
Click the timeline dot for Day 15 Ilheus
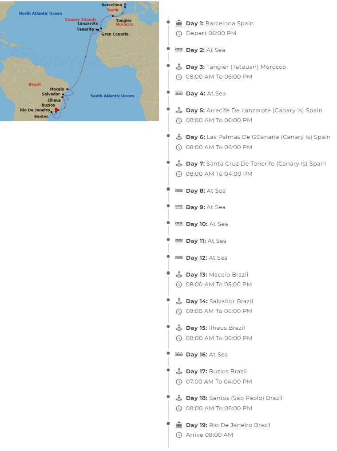[x=168, y=326]
